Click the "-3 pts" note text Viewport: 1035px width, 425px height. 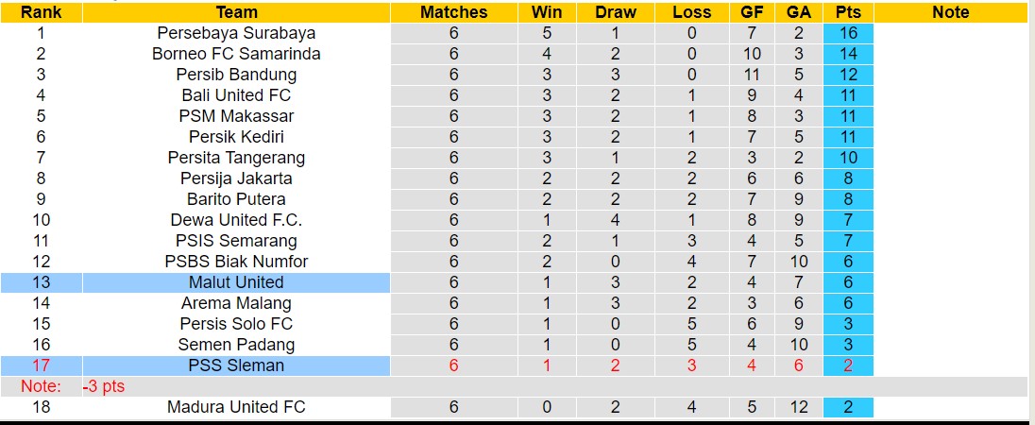[103, 386]
